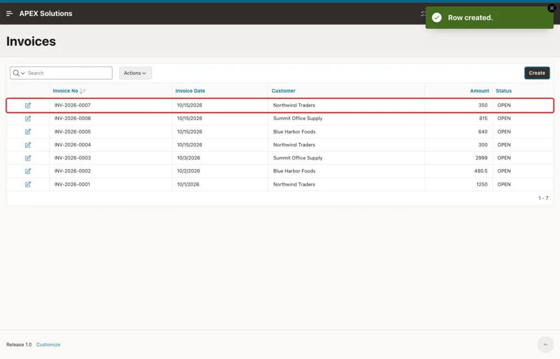The image size is (560, 359).
Task: Click OPEN status for INV-2026-0007
Action: [504, 105]
